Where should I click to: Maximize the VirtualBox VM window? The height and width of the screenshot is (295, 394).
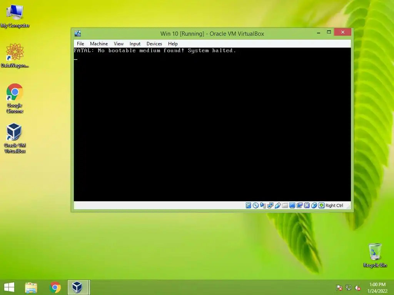329,32
